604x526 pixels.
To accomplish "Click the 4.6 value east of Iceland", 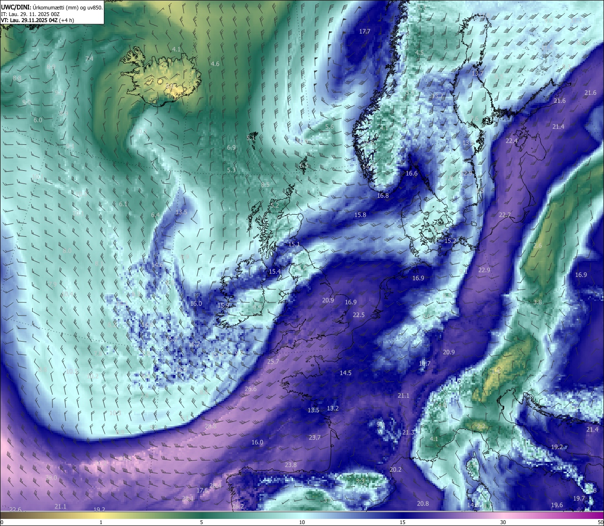I will coord(215,64).
